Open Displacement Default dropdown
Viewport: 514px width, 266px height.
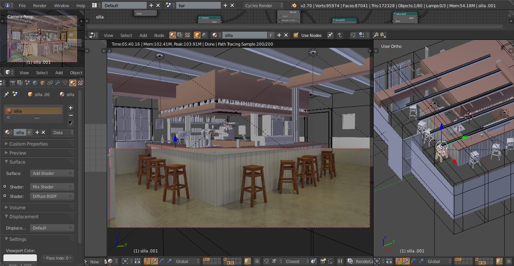point(51,228)
